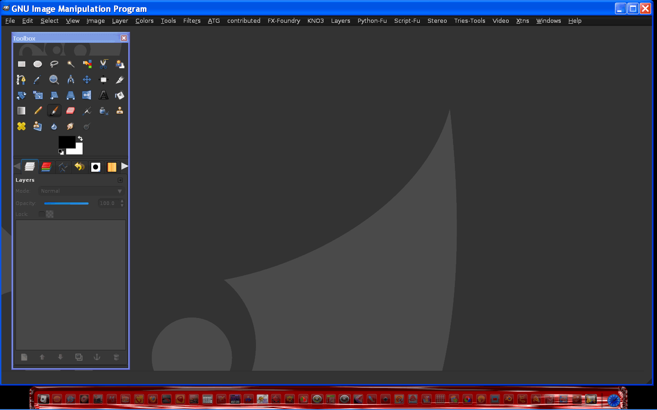The height and width of the screenshot is (410, 657).
Task: Activate the Alignment tool
Action: 104,80
